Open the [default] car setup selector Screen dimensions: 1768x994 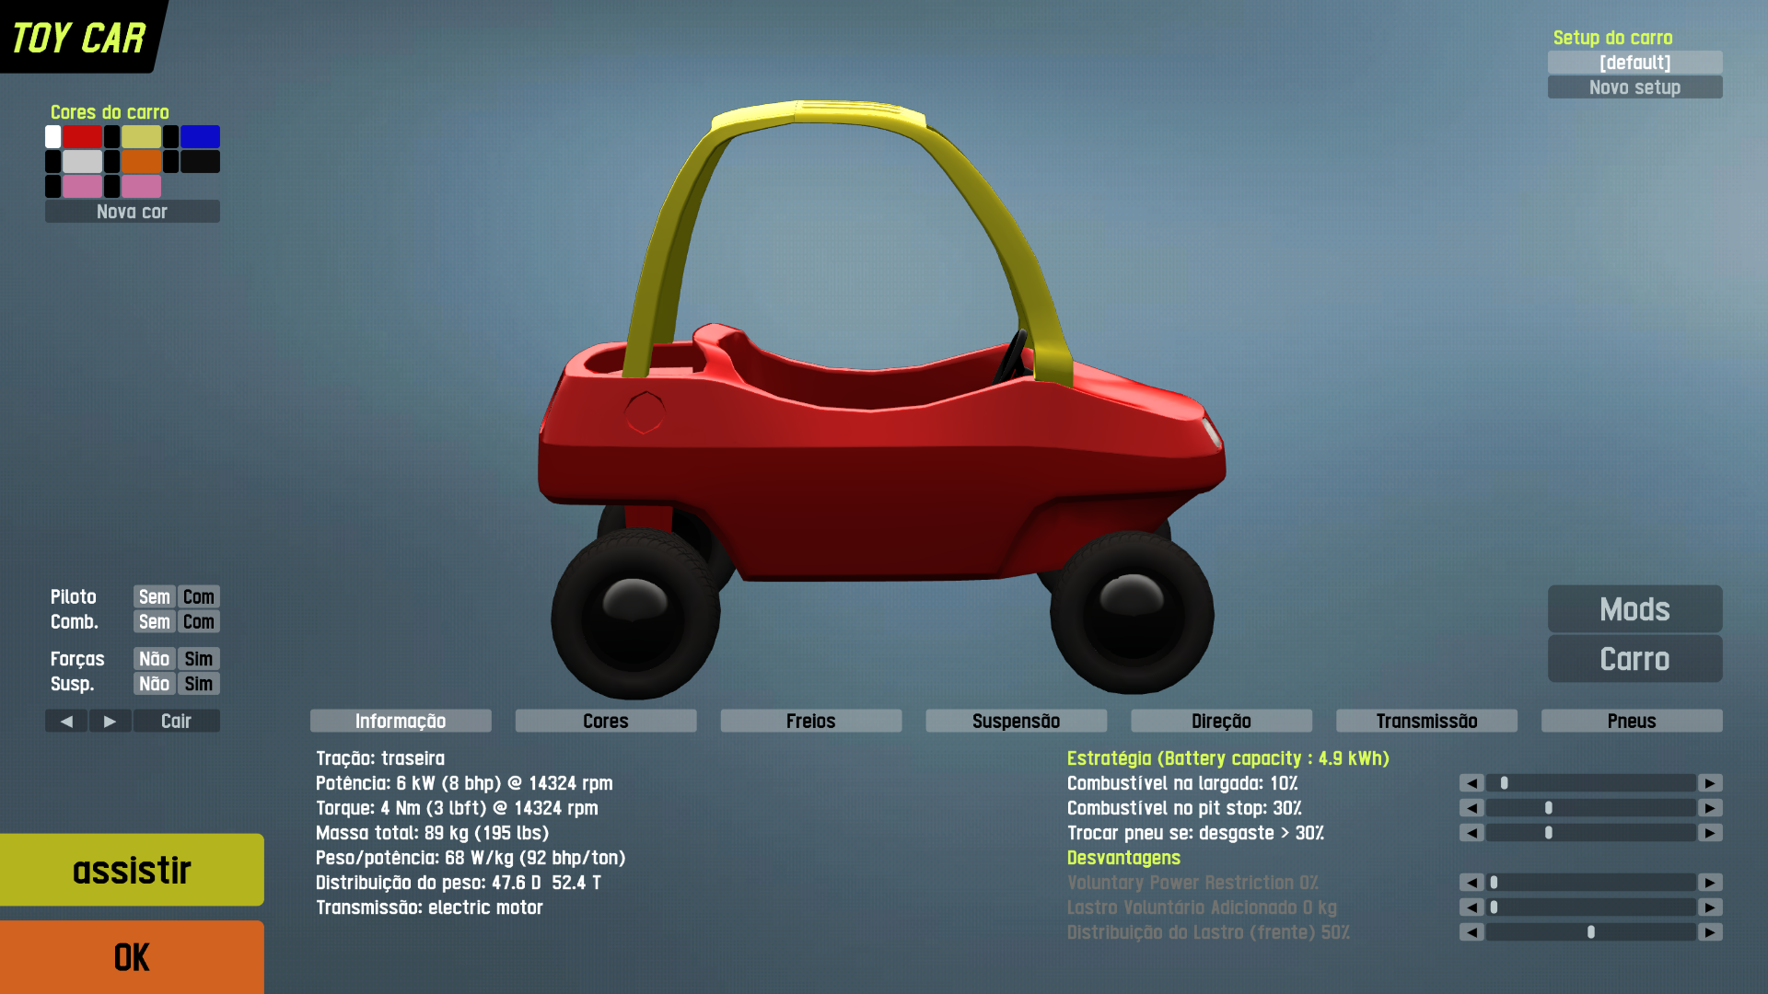(1634, 63)
